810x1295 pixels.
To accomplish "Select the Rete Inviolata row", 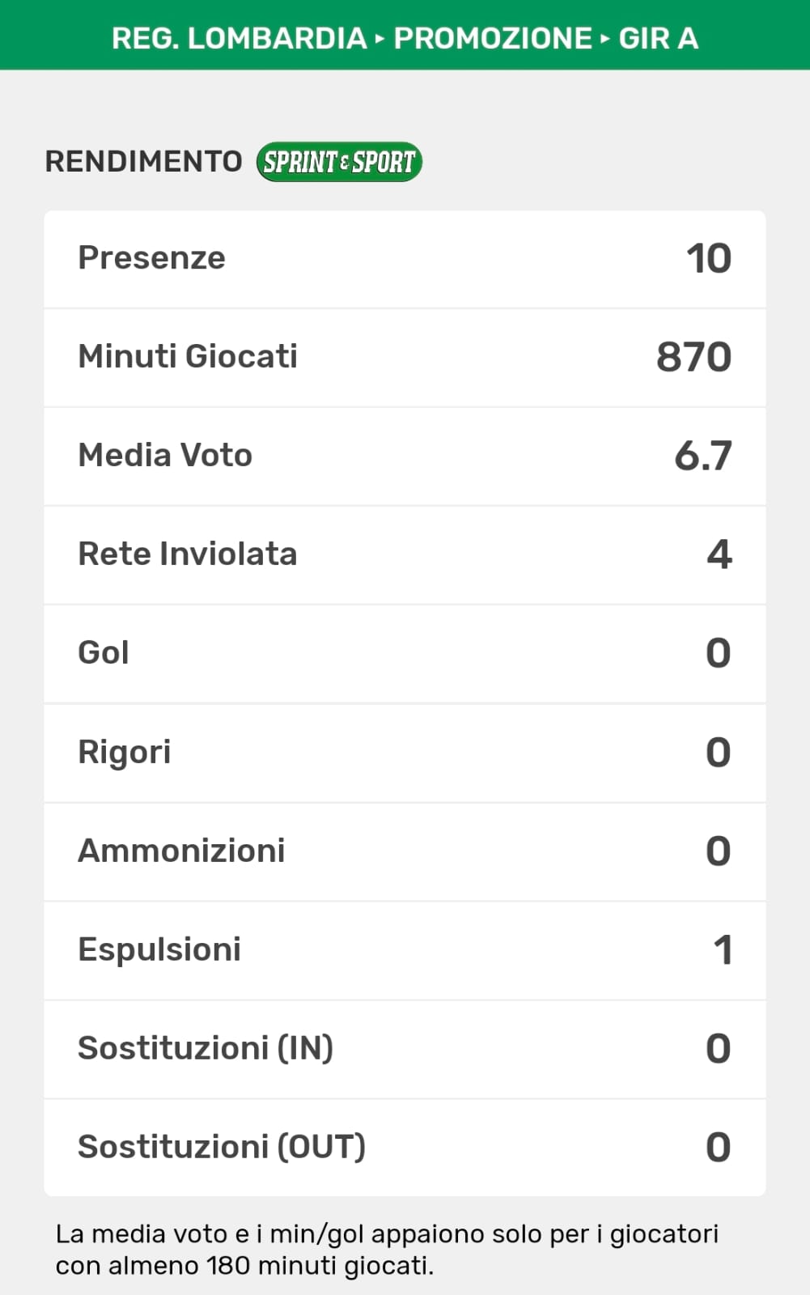I will pos(405,554).
